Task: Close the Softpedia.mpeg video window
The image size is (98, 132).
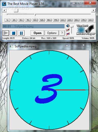Action: 83,45
